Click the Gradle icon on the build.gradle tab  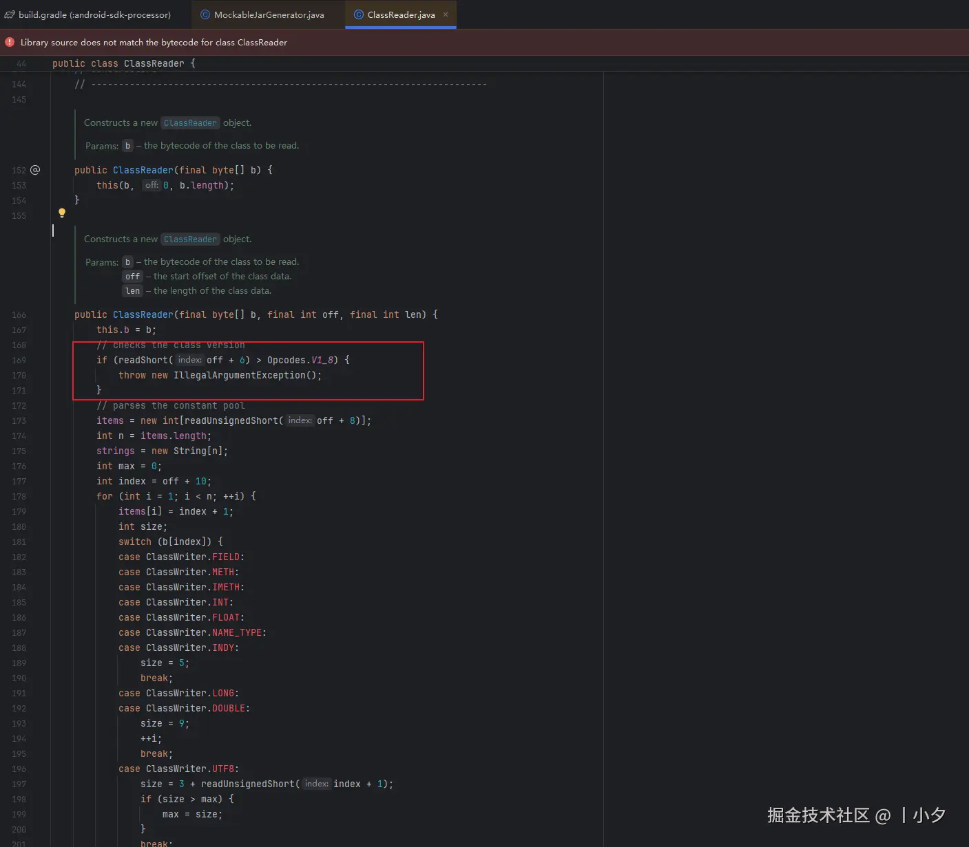tap(10, 14)
